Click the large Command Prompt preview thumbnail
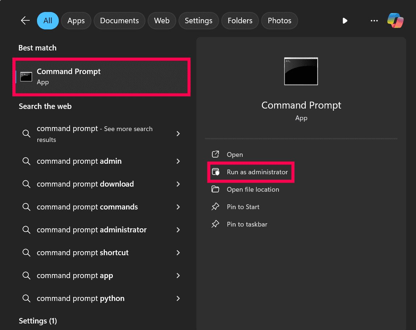 click(x=301, y=71)
